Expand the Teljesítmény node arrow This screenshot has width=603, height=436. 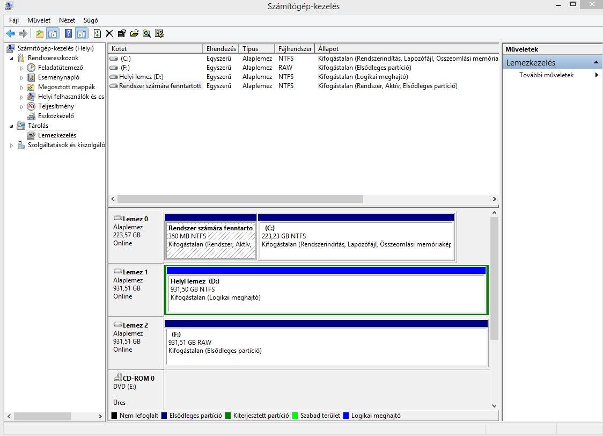(x=21, y=107)
